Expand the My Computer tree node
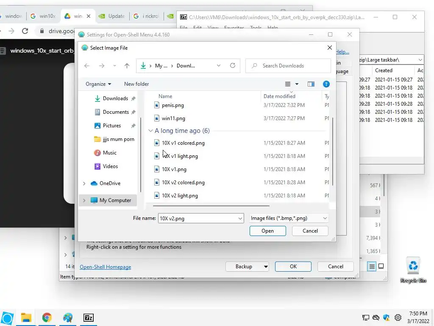Image resolution: width=434 pixels, height=326 pixels. (x=84, y=200)
